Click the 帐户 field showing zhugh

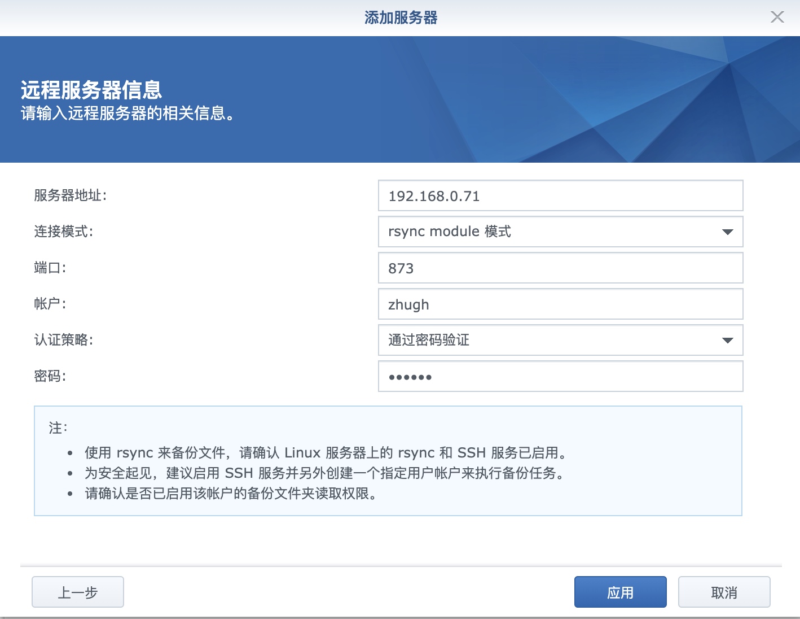[x=560, y=304]
